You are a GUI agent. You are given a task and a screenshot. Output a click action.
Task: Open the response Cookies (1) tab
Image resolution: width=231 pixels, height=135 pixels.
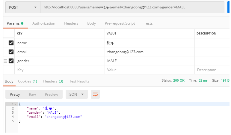[x=28, y=81]
